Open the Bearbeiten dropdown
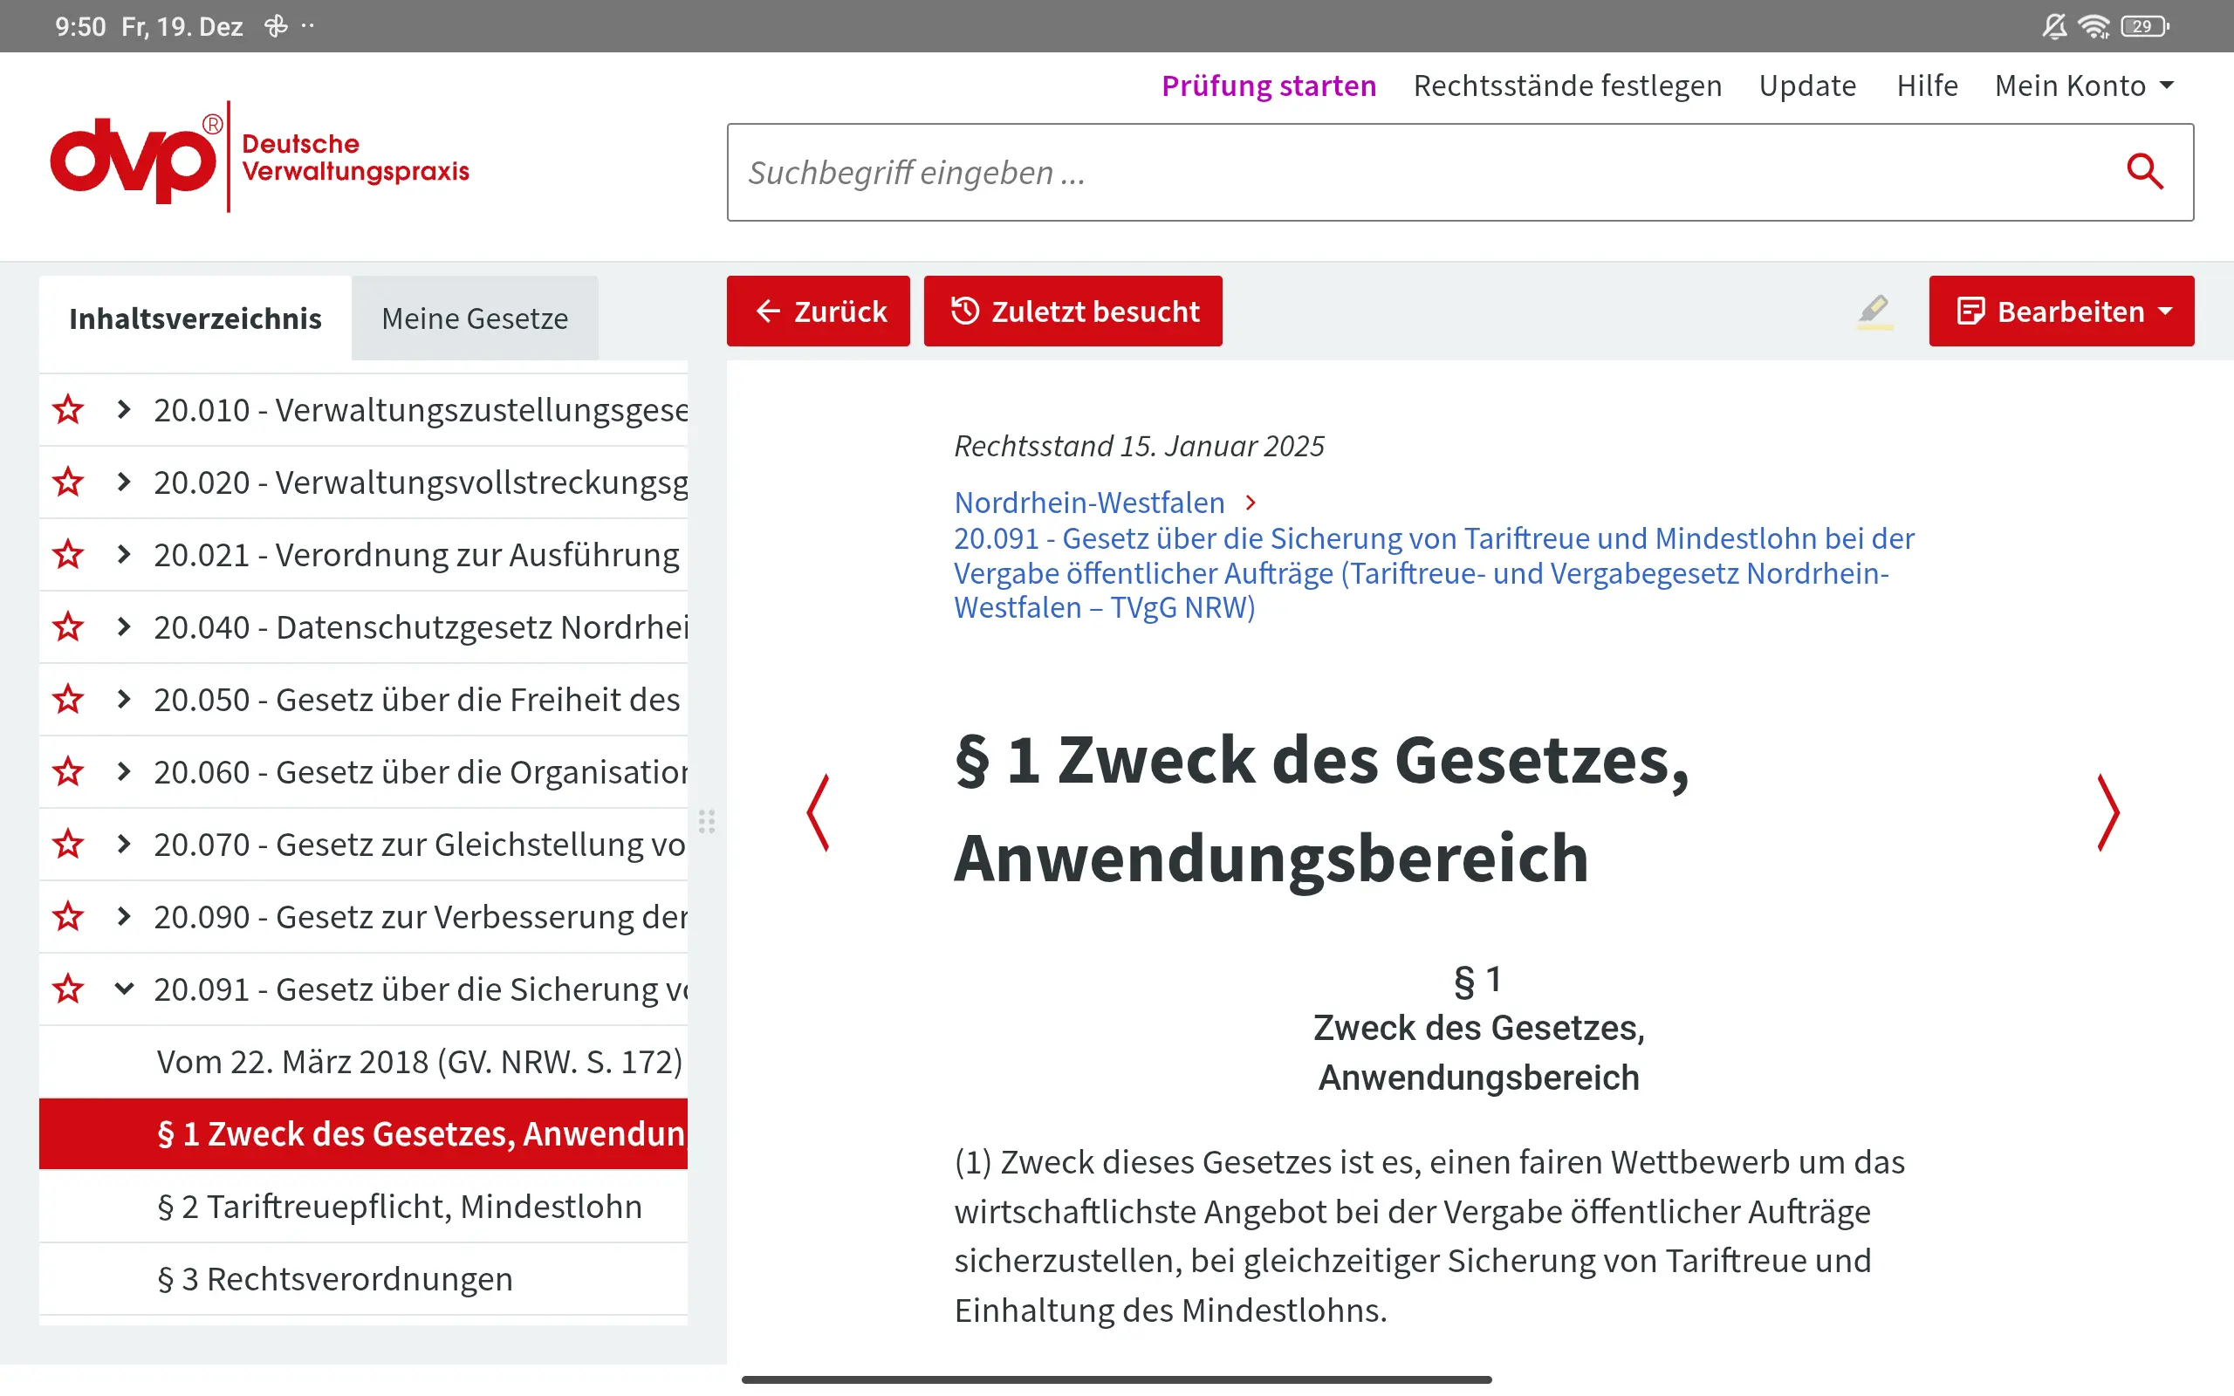This screenshot has width=2234, height=1396. [2060, 311]
